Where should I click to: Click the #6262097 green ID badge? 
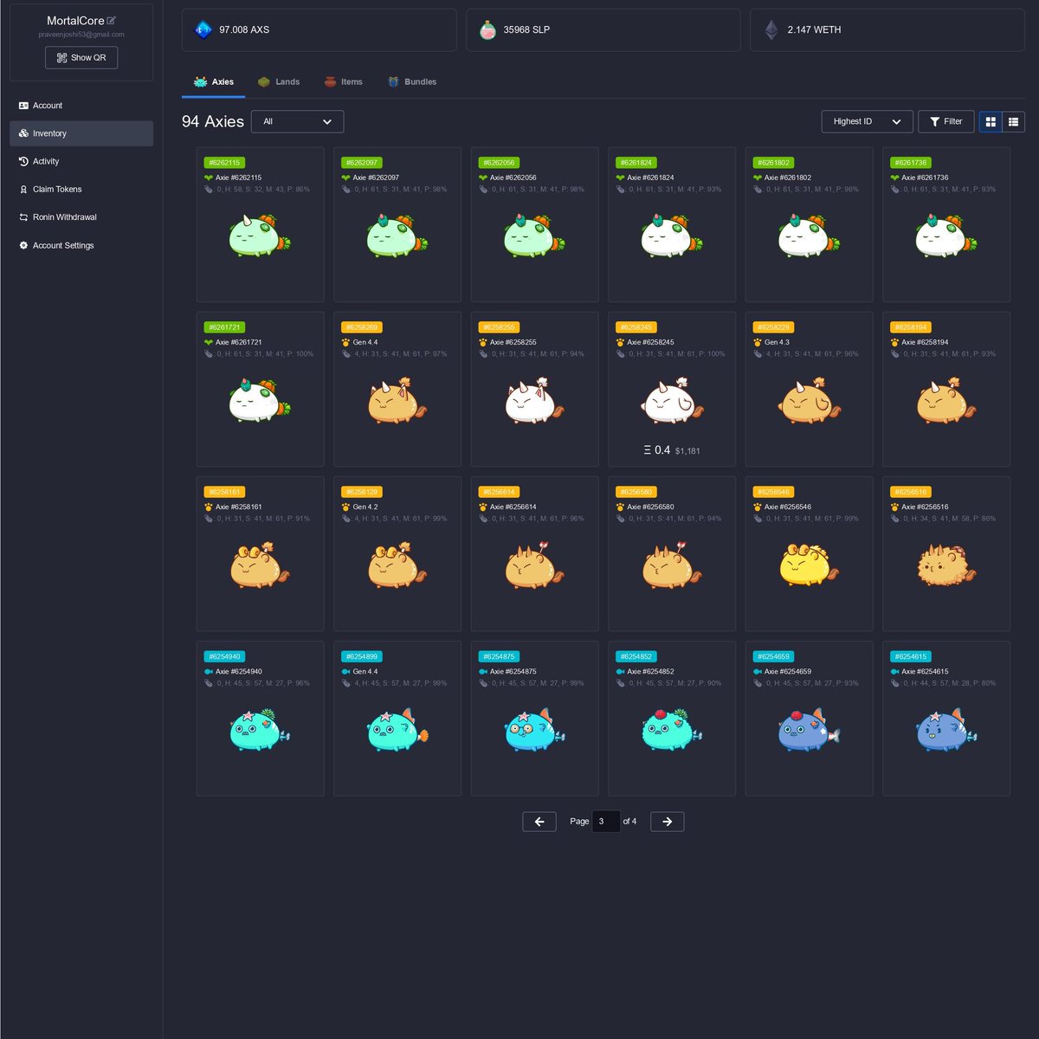coord(362,163)
